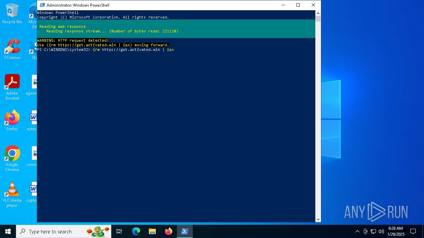
Task: Launch Firefox from the desktop shortcut
Action: pos(12,121)
